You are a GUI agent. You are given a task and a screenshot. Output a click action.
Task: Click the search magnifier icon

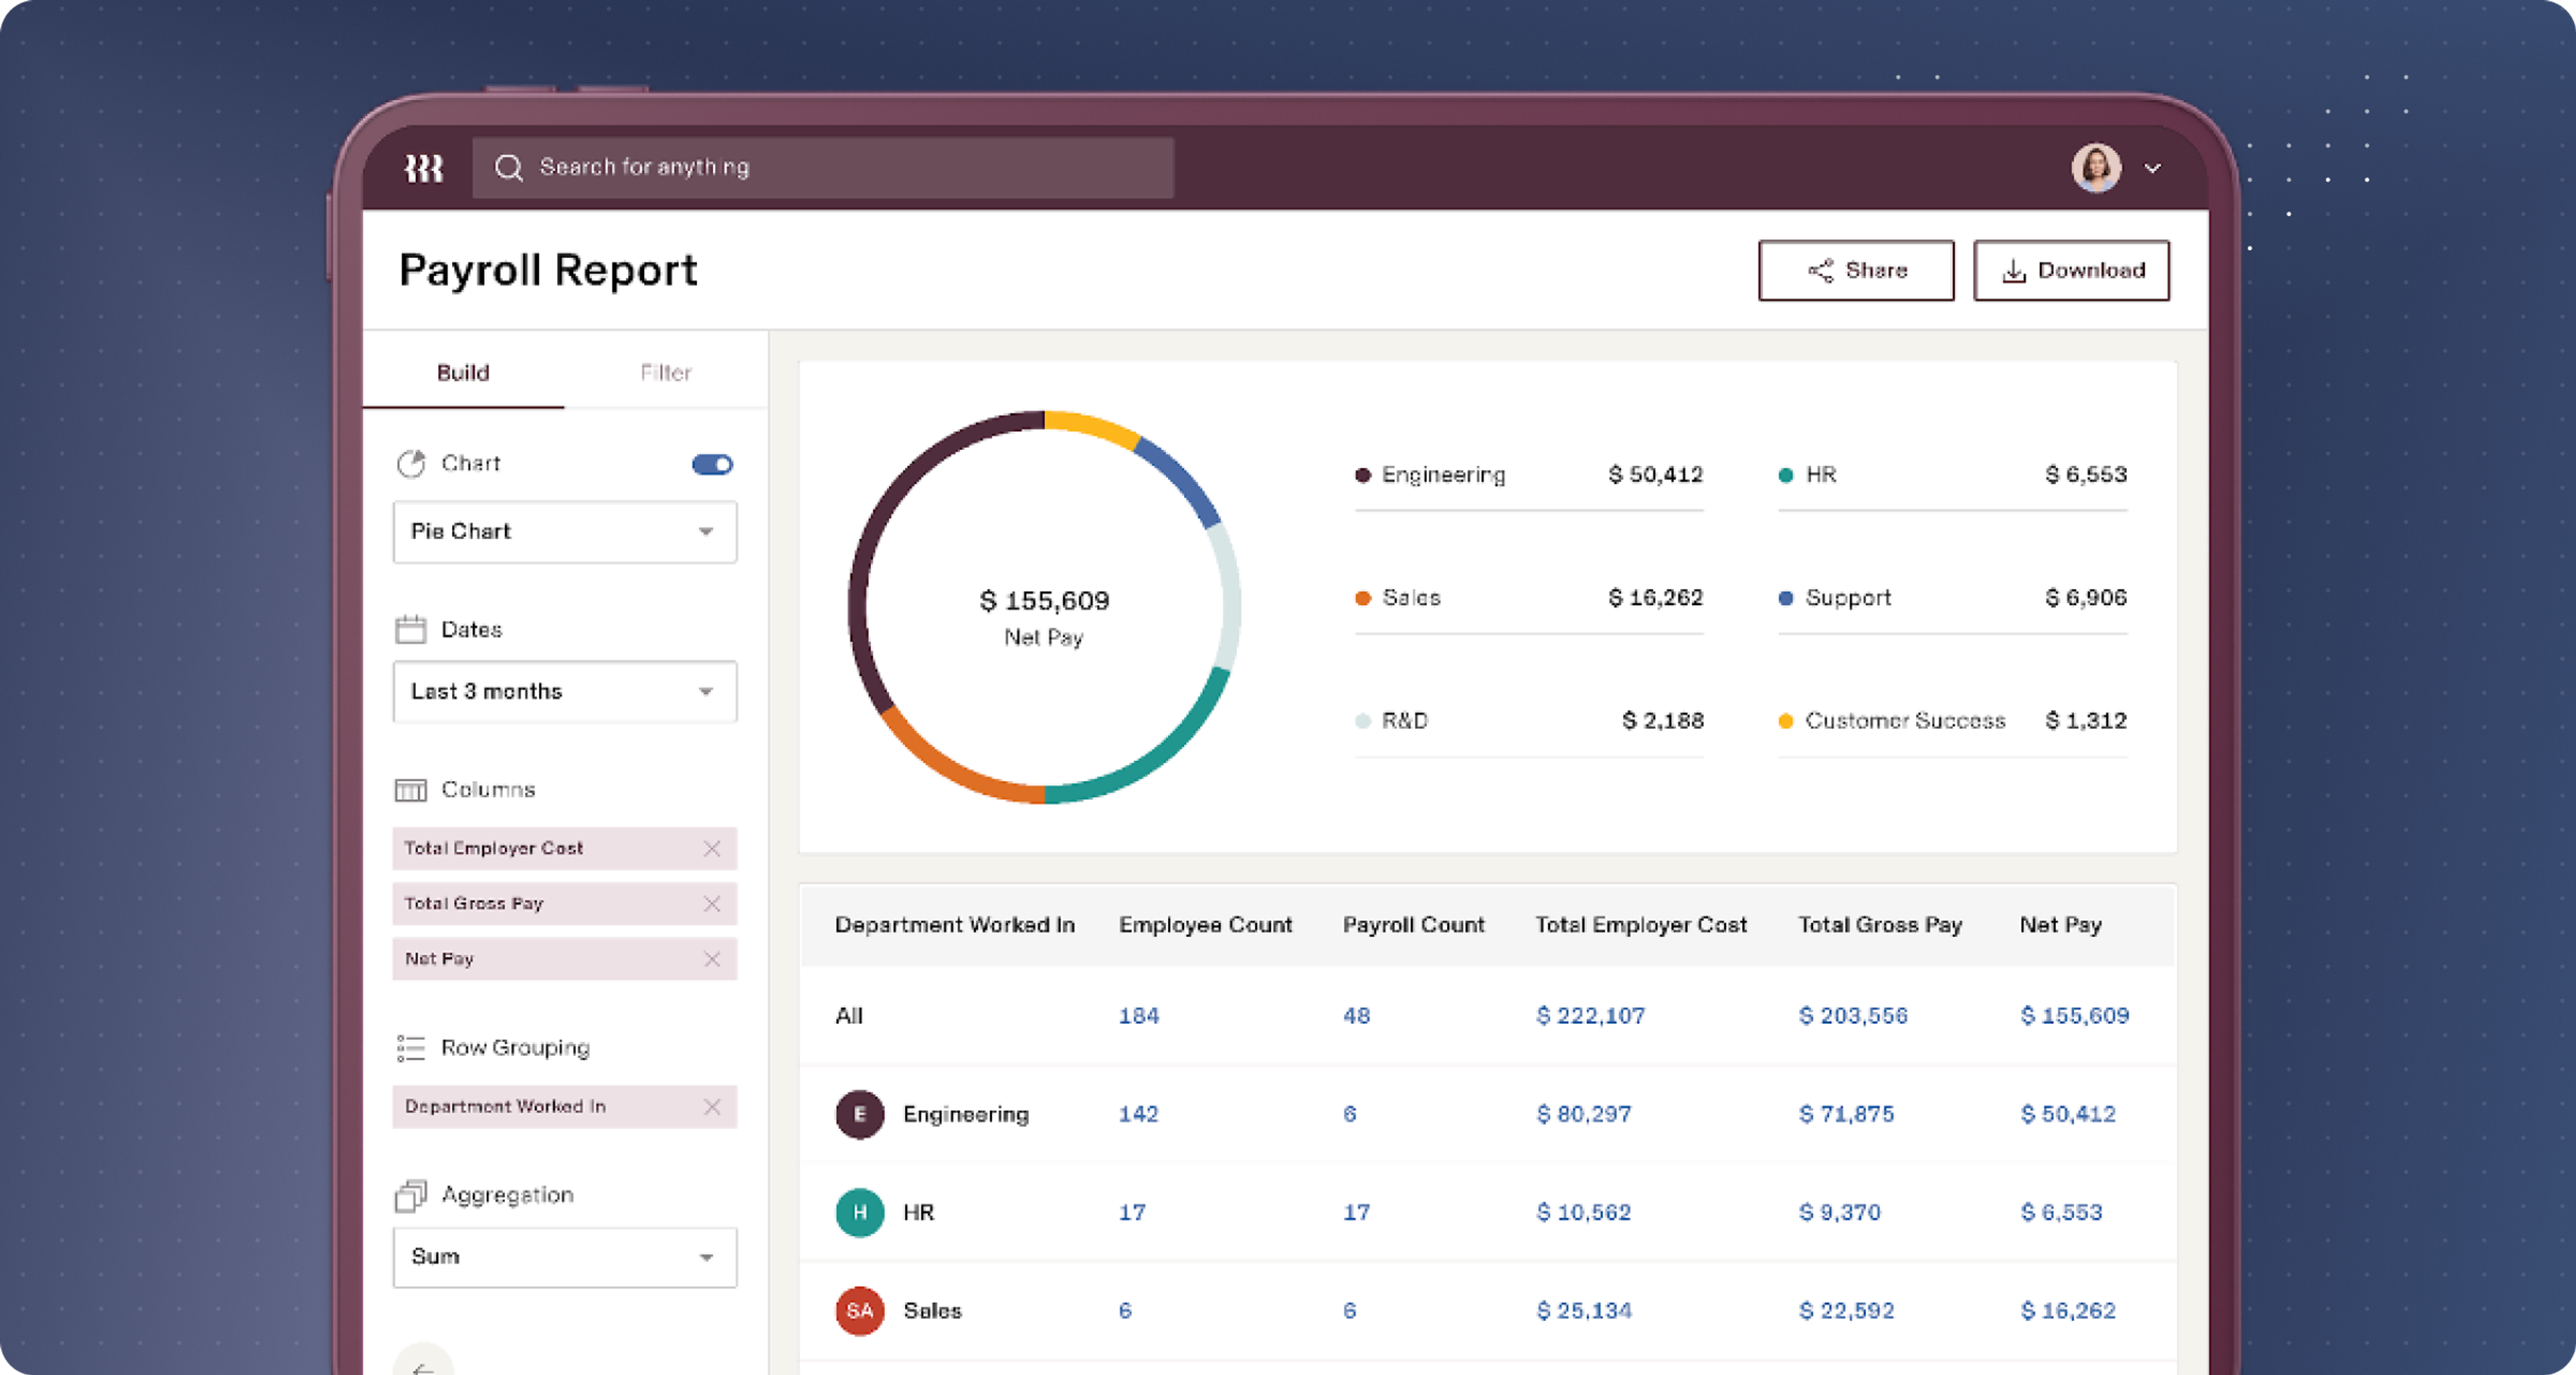coord(508,168)
